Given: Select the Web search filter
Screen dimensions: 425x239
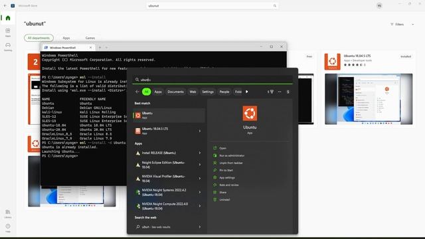Looking at the screenshot, I should point(193,92).
